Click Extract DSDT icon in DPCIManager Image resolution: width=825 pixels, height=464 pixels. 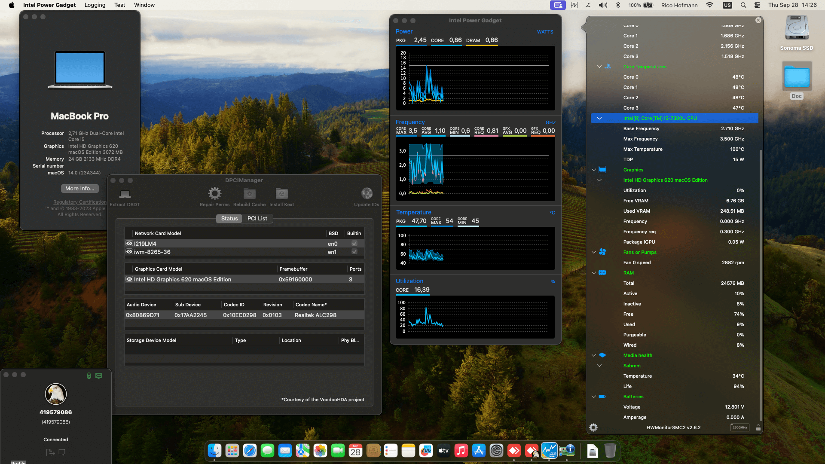tap(125, 194)
